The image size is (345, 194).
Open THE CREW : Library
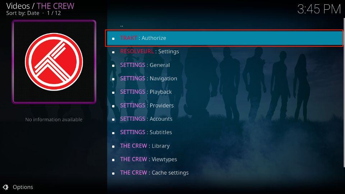(x=225, y=146)
